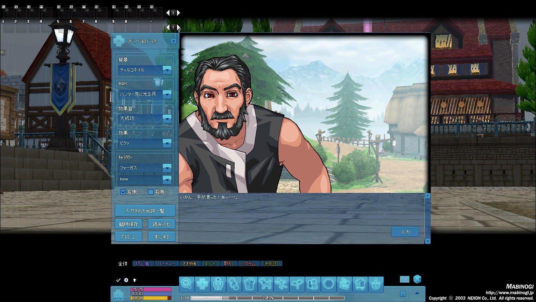Open the backpack inventory icon

(250, 284)
